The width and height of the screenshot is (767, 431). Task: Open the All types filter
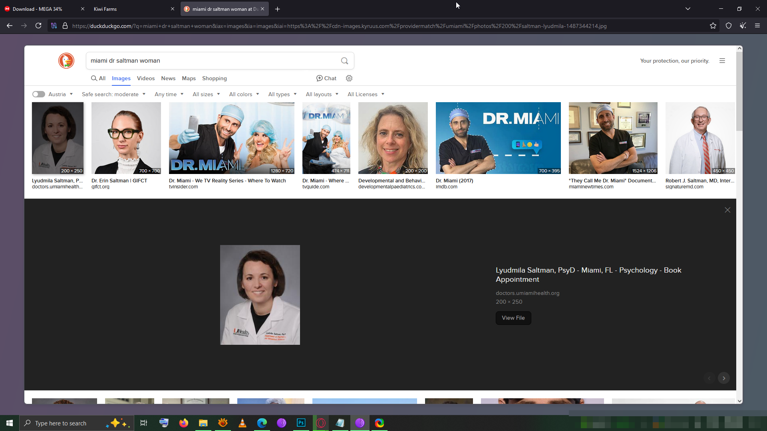(x=282, y=94)
